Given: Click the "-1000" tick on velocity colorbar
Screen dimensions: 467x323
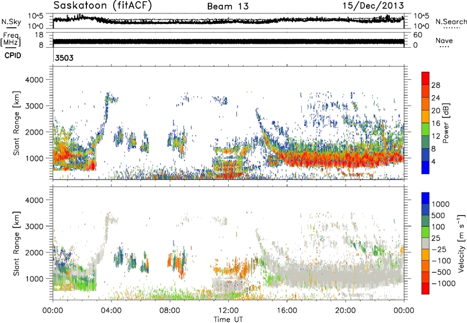Looking at the screenshot, I should pyautogui.click(x=444, y=283).
